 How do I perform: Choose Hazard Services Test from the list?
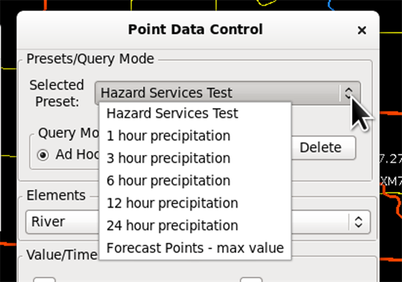pyautogui.click(x=172, y=113)
